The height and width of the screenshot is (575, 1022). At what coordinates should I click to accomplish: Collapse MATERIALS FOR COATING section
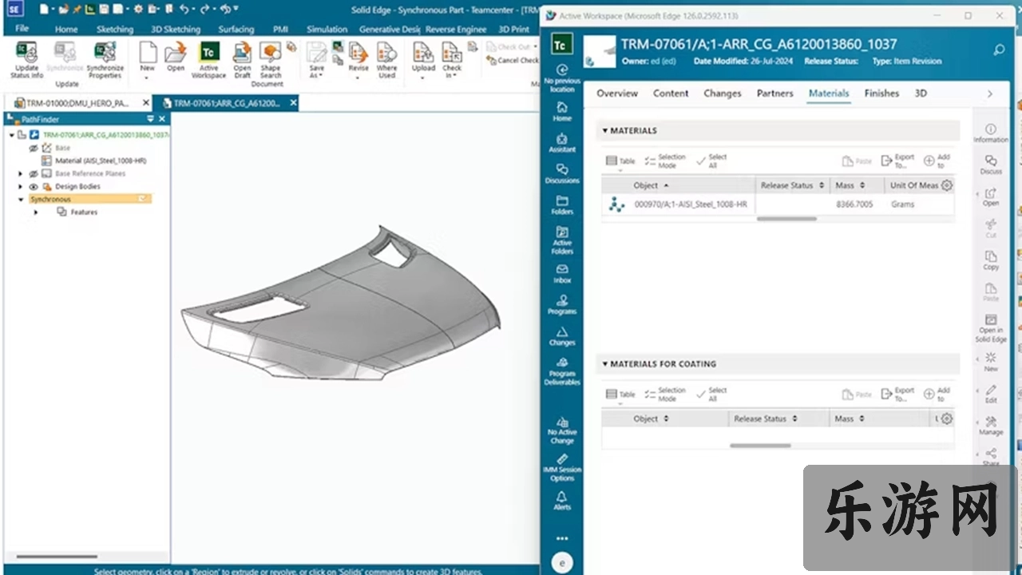pyautogui.click(x=605, y=363)
